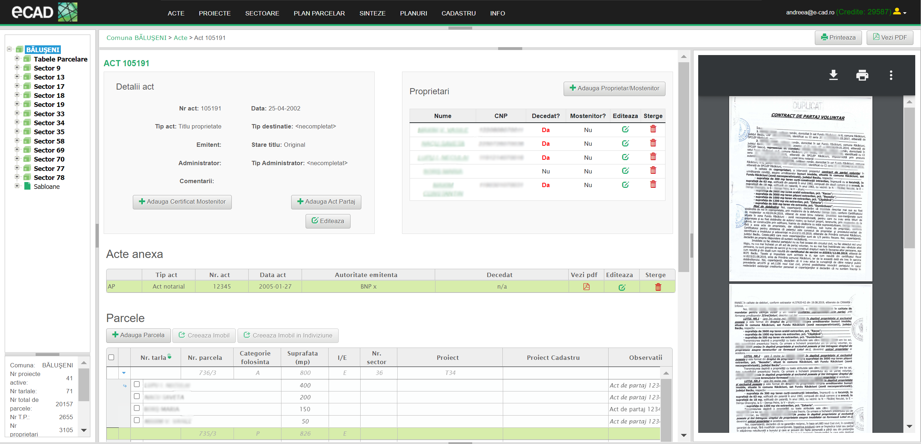Delete the Act notarial annex row
Viewport: 921px width, 444px height.
pos(658,287)
